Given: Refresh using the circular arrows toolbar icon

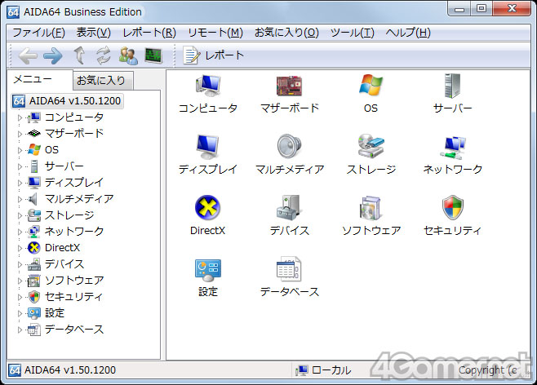Looking at the screenshot, I should click(104, 55).
